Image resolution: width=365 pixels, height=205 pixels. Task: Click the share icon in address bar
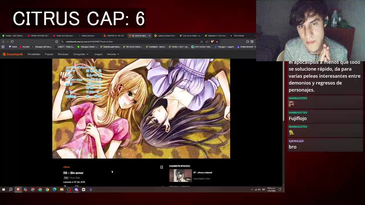coord(207,42)
